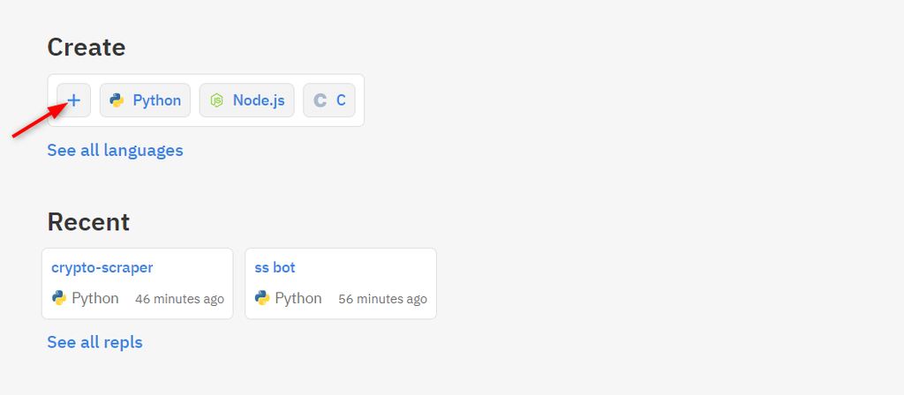The width and height of the screenshot is (904, 395).
Task: Choose the Node.js label in the Create row
Action: coord(259,101)
